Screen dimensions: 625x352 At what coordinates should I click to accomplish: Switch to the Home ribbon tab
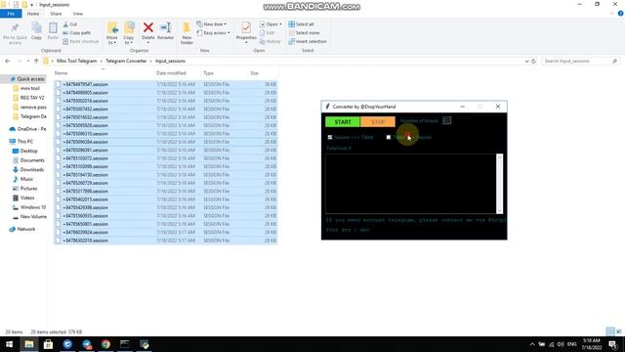tap(33, 14)
